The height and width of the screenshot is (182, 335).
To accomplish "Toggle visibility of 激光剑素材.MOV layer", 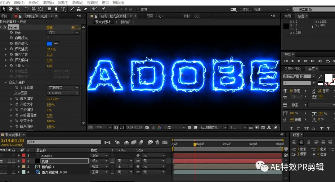I will point(2,172).
